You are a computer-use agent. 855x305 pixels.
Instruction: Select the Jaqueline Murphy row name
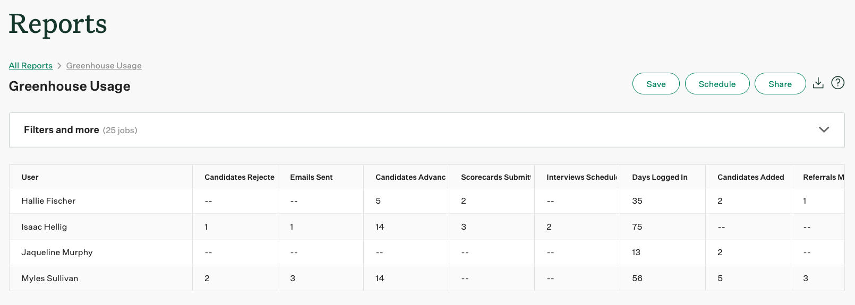[x=57, y=252]
